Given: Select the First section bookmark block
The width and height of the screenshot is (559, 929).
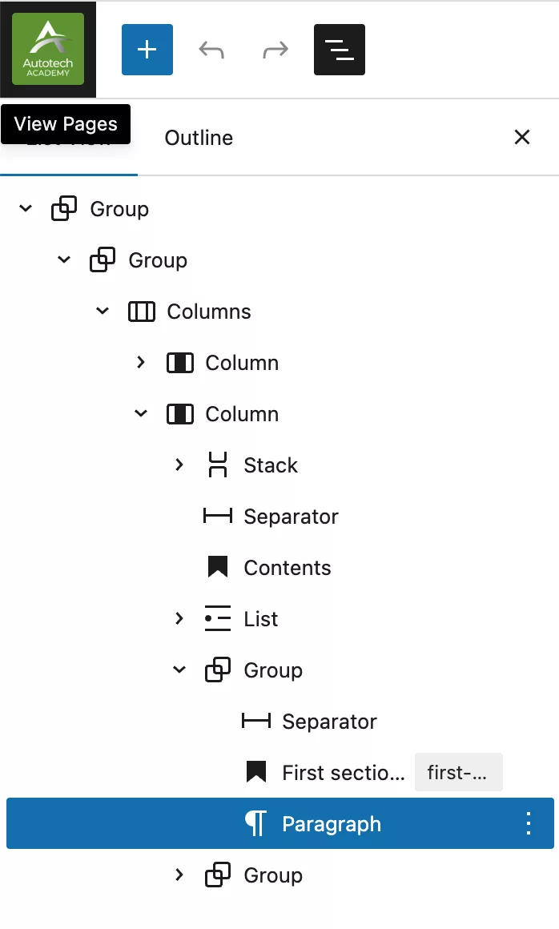Looking at the screenshot, I should coord(344,773).
